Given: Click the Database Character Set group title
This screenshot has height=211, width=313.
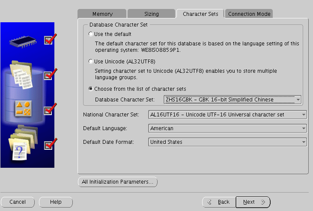Looking at the screenshot, I should pos(118,24).
